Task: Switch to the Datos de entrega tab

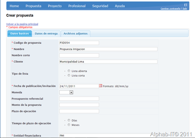Action: pyautogui.click(x=46, y=34)
